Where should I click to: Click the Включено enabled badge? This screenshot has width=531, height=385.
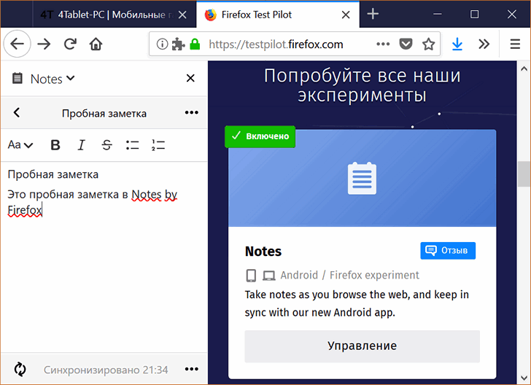tap(260, 136)
